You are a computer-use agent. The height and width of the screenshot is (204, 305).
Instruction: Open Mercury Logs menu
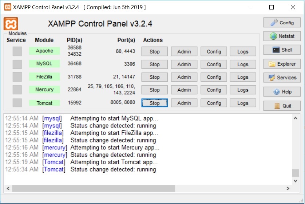point(243,90)
